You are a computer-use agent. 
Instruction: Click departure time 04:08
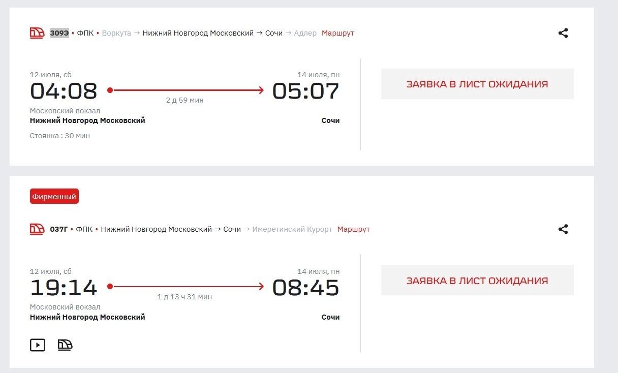64,91
